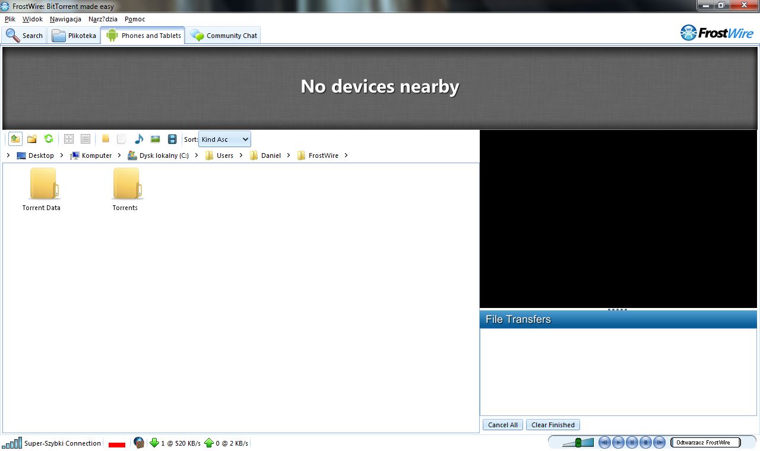Click the '0 @ 2 KB/s' upload rate
This screenshot has width=760, height=451.
(x=232, y=443)
